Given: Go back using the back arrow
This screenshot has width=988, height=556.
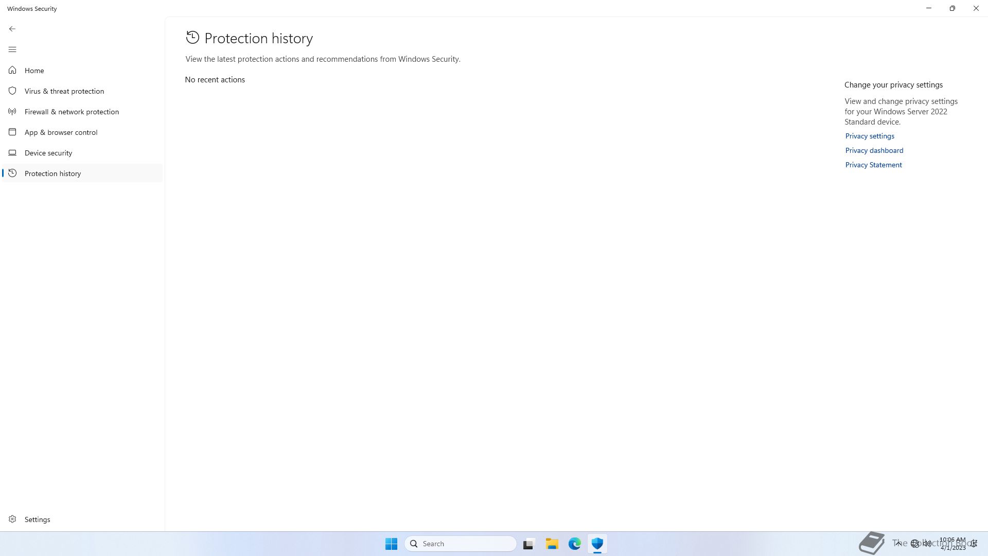Looking at the screenshot, I should point(12,29).
